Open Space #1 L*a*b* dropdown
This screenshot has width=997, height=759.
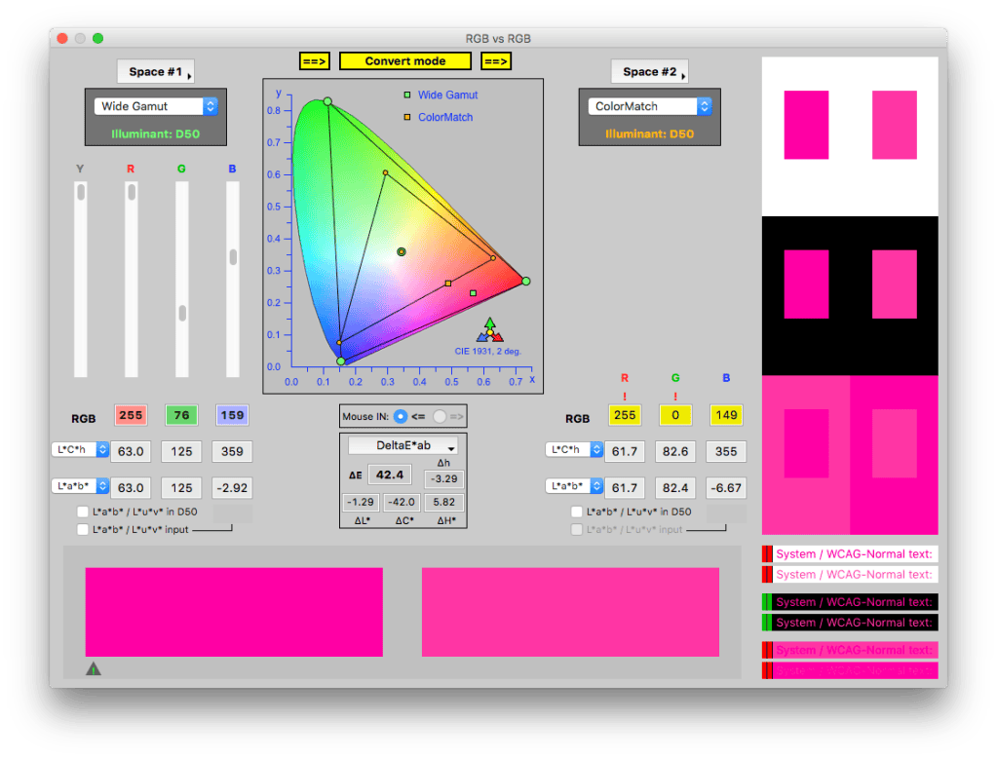pyautogui.click(x=80, y=486)
